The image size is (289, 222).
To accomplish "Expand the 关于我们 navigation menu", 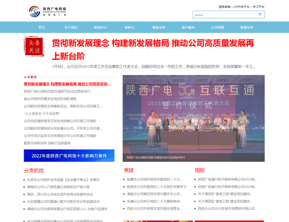I will [71, 27].
